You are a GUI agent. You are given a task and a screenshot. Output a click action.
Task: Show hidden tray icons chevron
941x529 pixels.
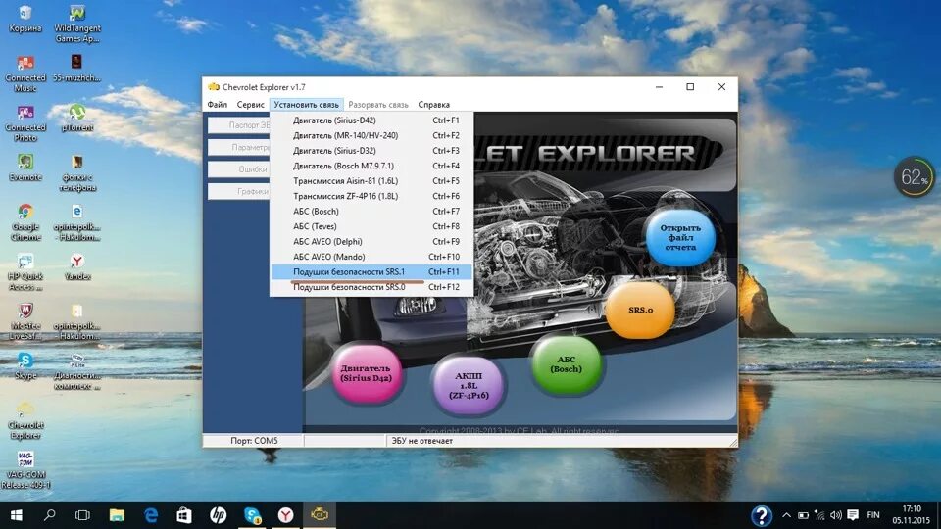tap(786, 515)
